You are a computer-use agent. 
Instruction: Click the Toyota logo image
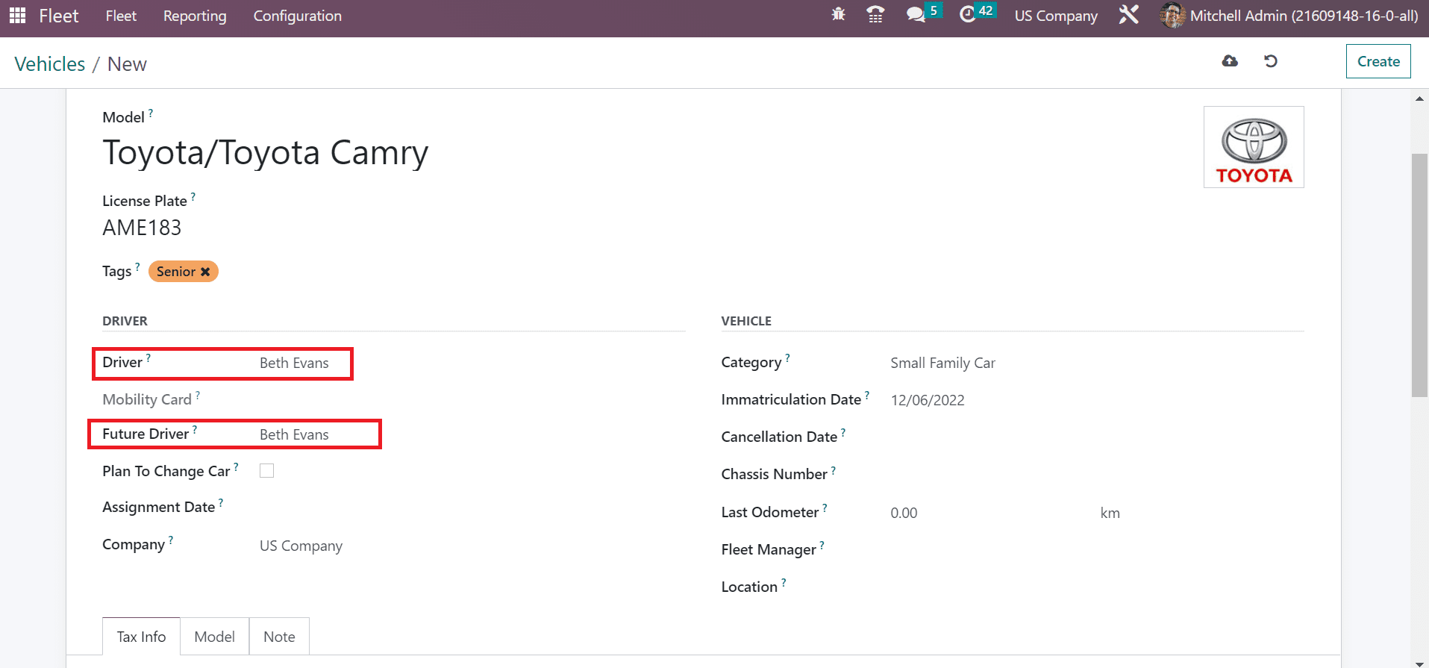1254,147
